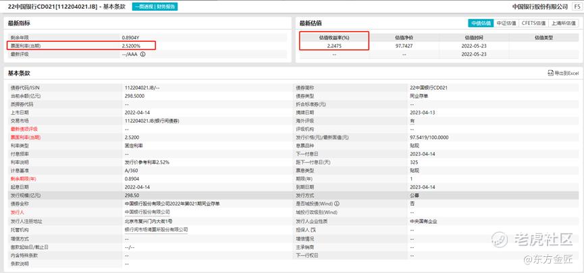Open the red 剩余期限(年) link

point(24,179)
